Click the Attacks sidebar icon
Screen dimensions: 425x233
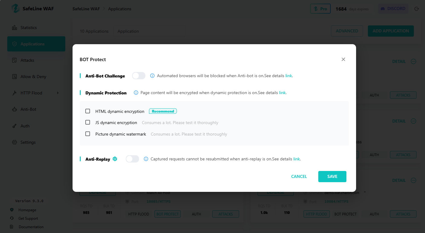click(14, 61)
